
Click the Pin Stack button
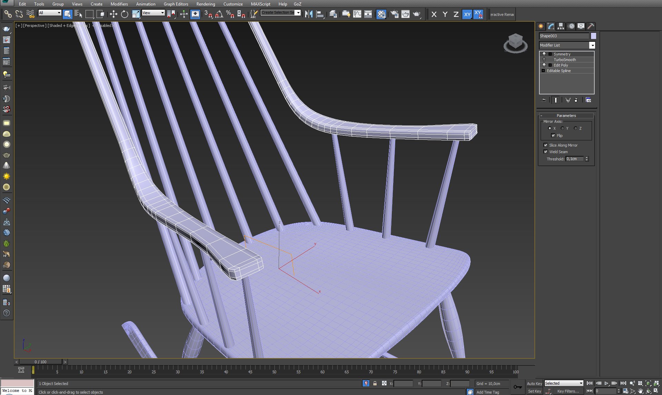tap(544, 100)
